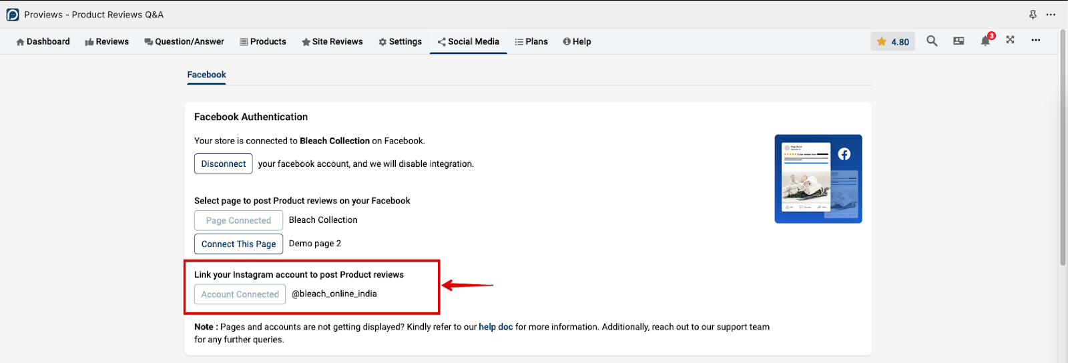Open search with the magnifier icon
This screenshot has height=363, width=1068.
coord(932,41)
